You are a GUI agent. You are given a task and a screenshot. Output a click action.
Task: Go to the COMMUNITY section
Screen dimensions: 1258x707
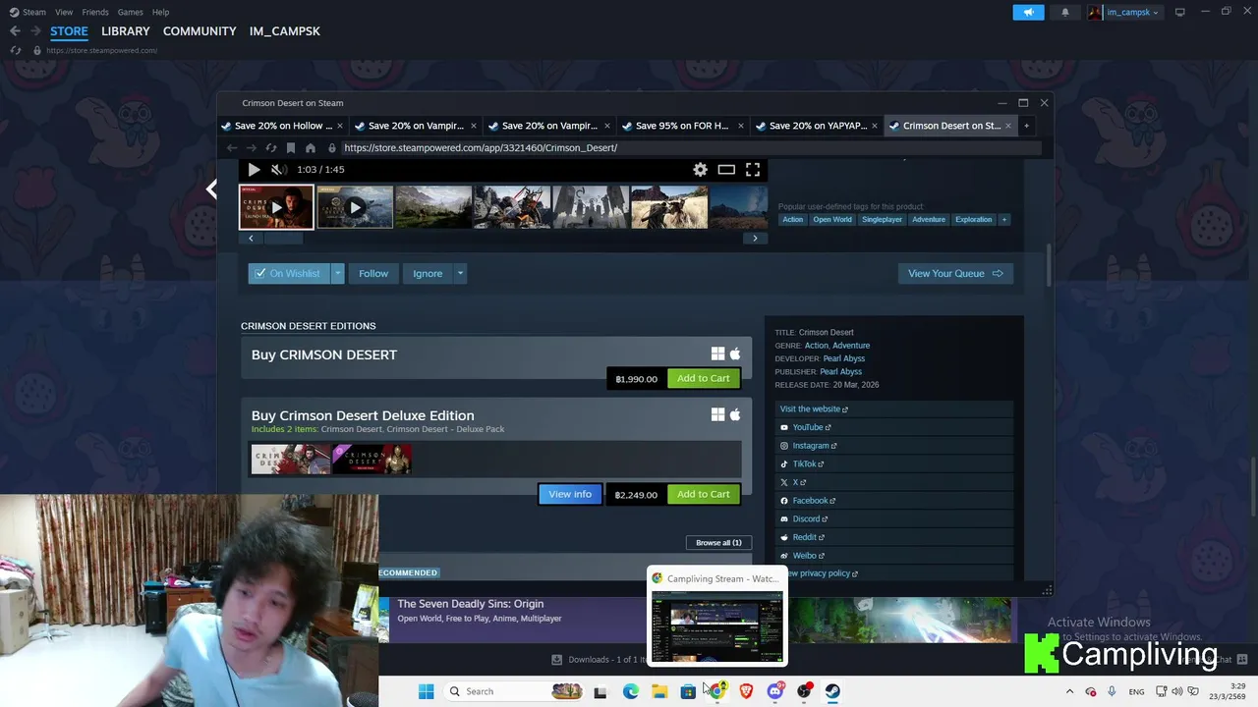point(200,31)
